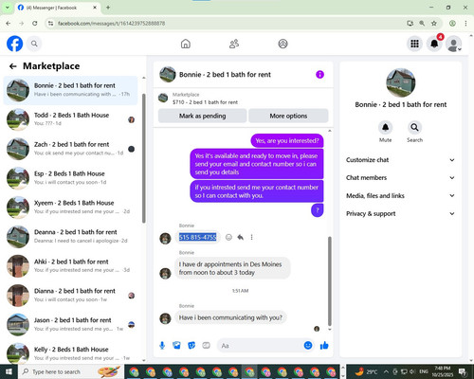This screenshot has width=474, height=379.
Task: Open the $710 2 bed listing link
Action: click(205, 102)
